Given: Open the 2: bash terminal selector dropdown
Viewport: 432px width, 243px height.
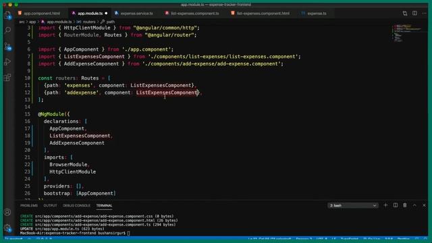Looking at the screenshot, I should pyautogui.click(x=353, y=205).
